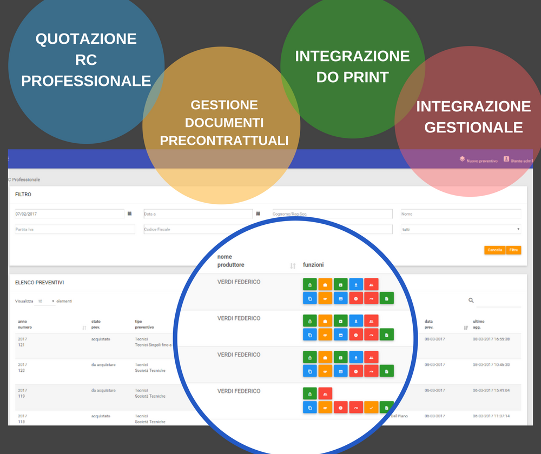Click the Tecnici Singoli type cell for quote 121

(x=153, y=342)
